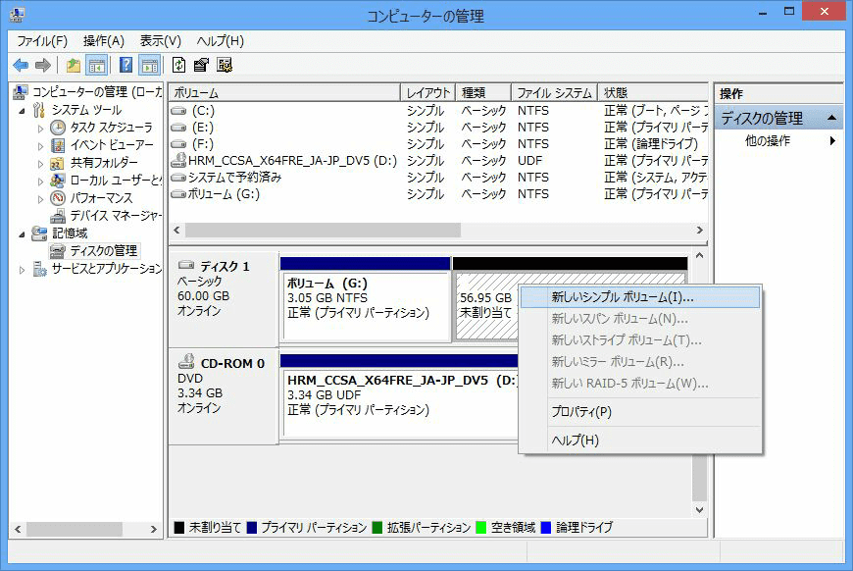Expand the 共有フォルダー tree node
This screenshot has width=853, height=571.
(x=39, y=162)
